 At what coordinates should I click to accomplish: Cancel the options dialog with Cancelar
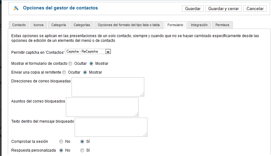[255, 9]
